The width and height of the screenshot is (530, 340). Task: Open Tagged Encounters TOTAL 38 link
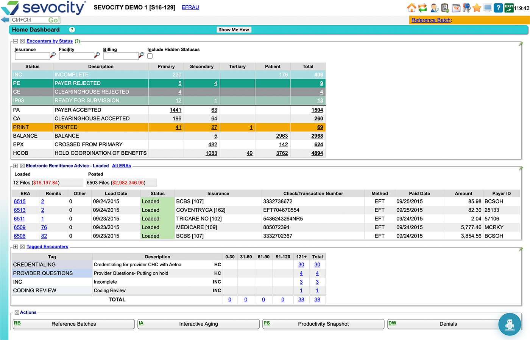click(x=317, y=300)
